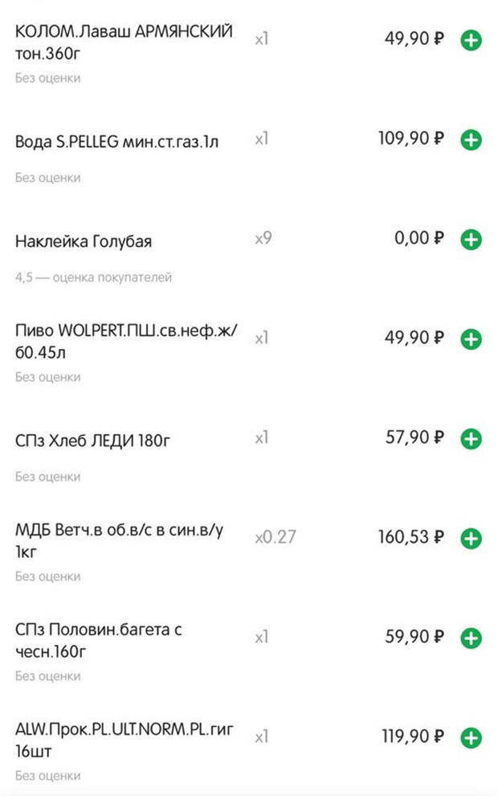Tap green plus beside МДБ Ветч. ham
This screenshot has height=796, width=498.
(x=471, y=539)
